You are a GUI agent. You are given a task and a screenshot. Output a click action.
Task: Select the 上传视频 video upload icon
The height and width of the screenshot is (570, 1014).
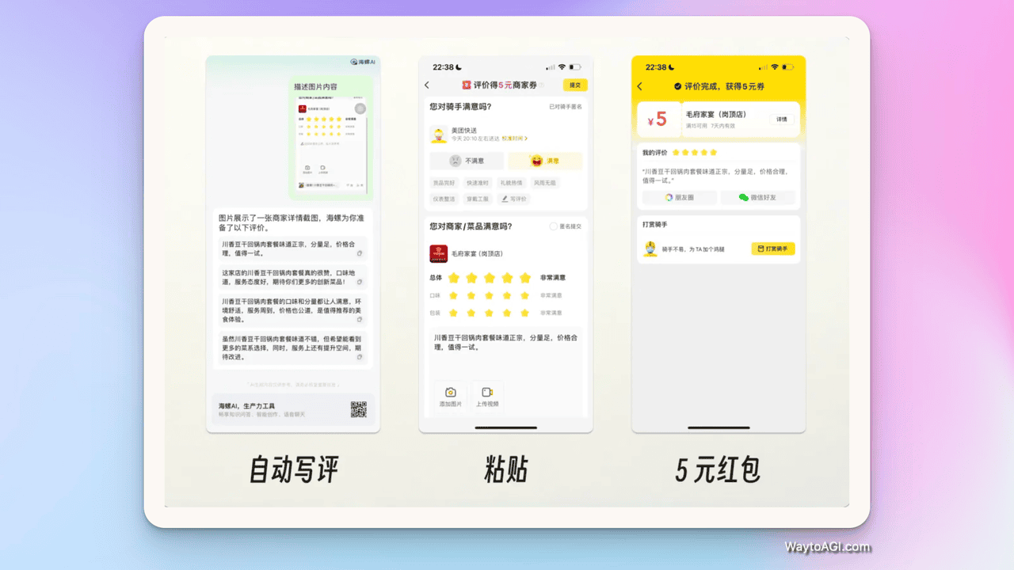point(486,392)
